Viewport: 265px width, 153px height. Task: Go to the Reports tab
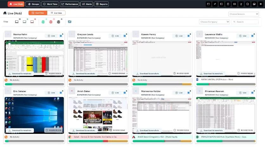point(101,4)
